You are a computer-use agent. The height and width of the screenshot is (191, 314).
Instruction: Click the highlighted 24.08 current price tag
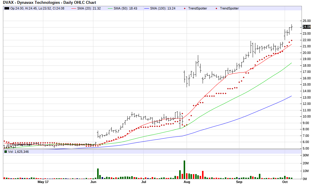tap(307, 27)
